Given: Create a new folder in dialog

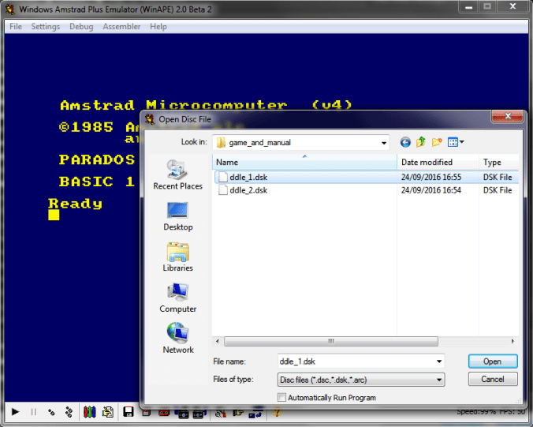Looking at the screenshot, I should click(437, 142).
